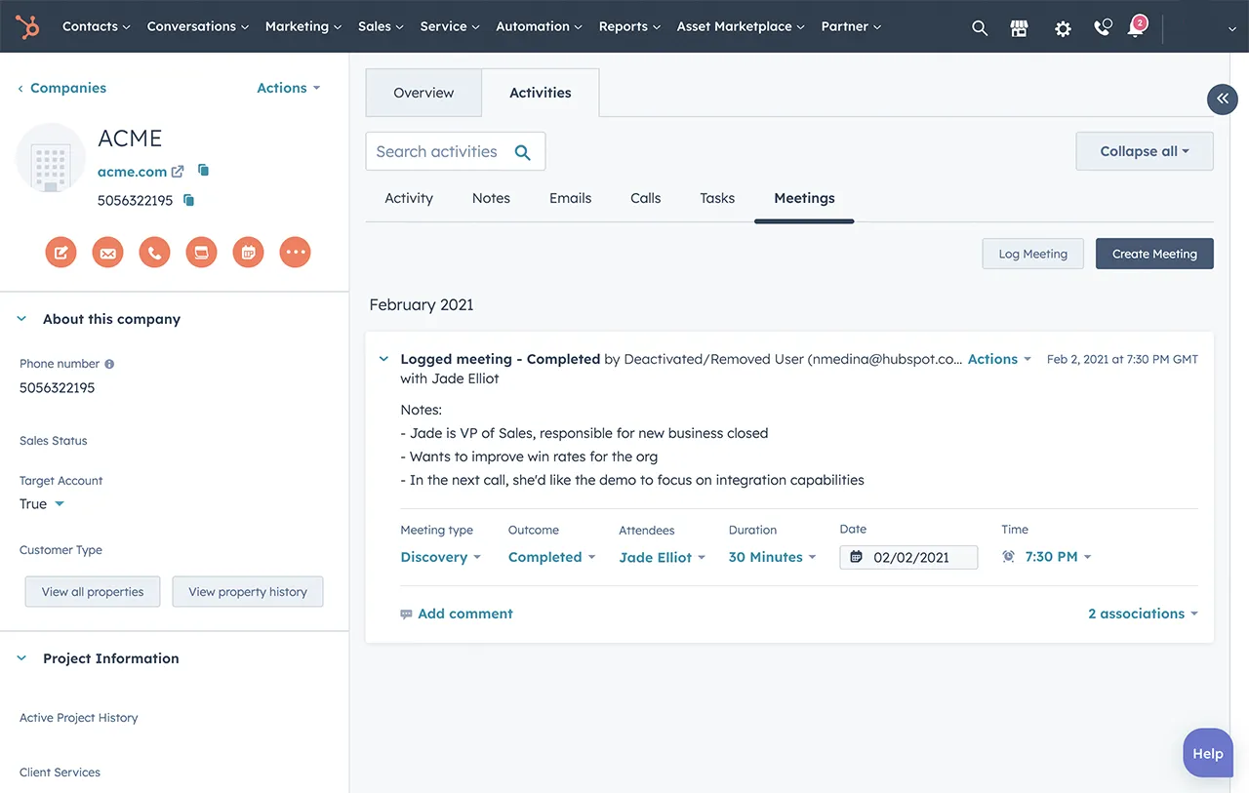Click View property history button
The image size is (1249, 793).
pos(248,592)
